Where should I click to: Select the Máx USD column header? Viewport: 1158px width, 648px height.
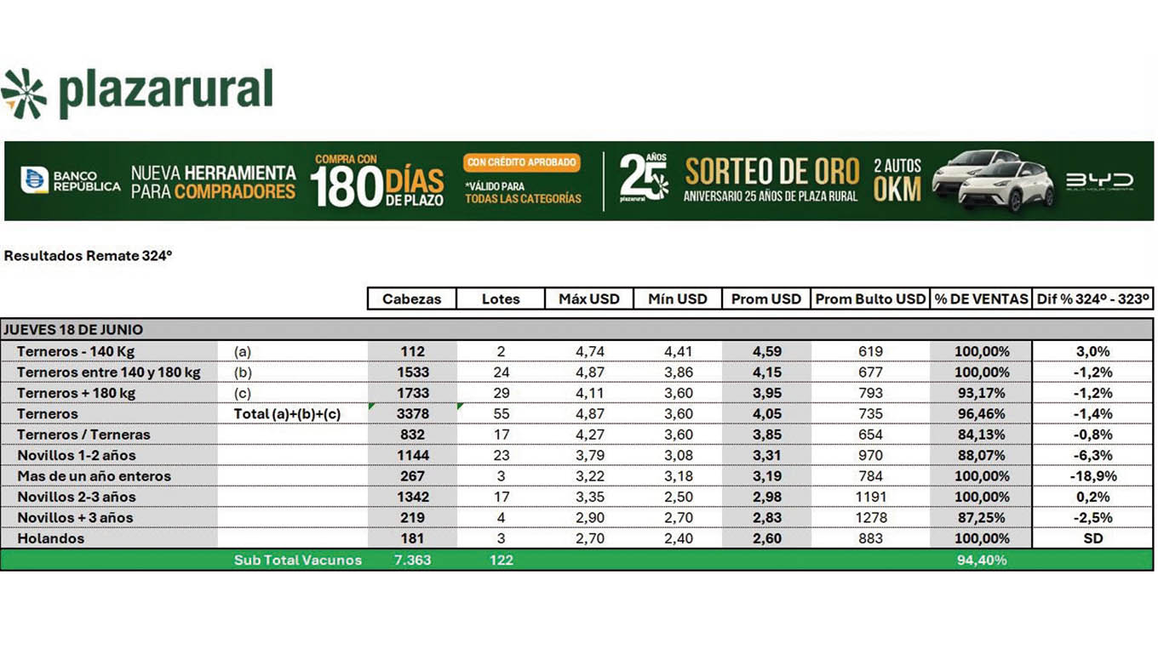click(x=589, y=298)
